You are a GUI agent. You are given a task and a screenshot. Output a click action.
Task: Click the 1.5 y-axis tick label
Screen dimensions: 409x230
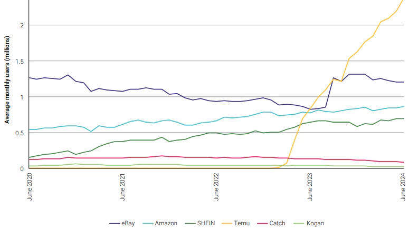[x=20, y=62]
